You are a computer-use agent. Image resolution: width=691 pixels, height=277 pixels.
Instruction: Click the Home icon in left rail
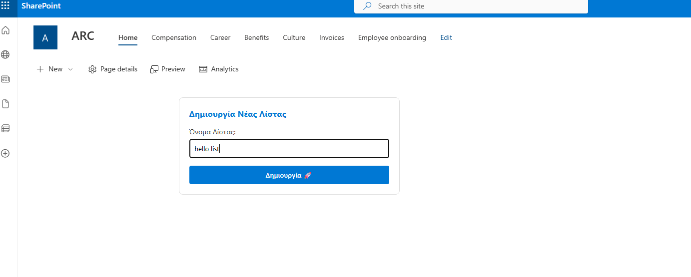(x=5, y=30)
